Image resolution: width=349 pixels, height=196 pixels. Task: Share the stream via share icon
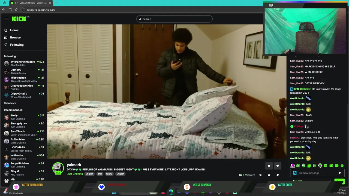[x=260, y=175]
